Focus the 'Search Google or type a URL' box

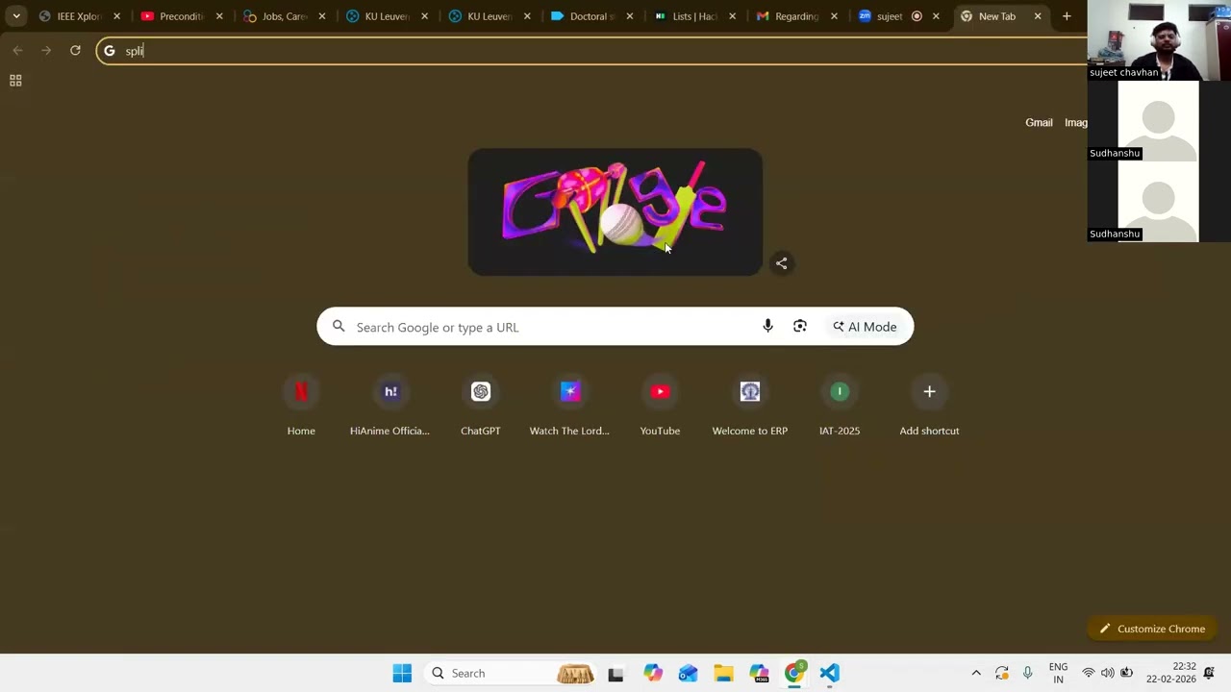[x=615, y=327]
